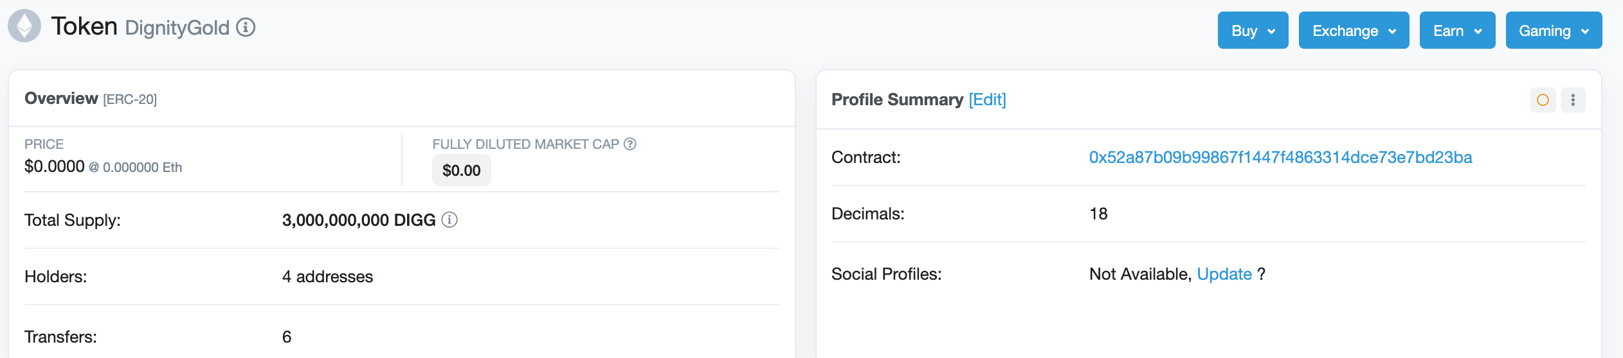Screen dimensions: 1623x358
Task: Expand the Earn dropdown
Action: [1457, 31]
